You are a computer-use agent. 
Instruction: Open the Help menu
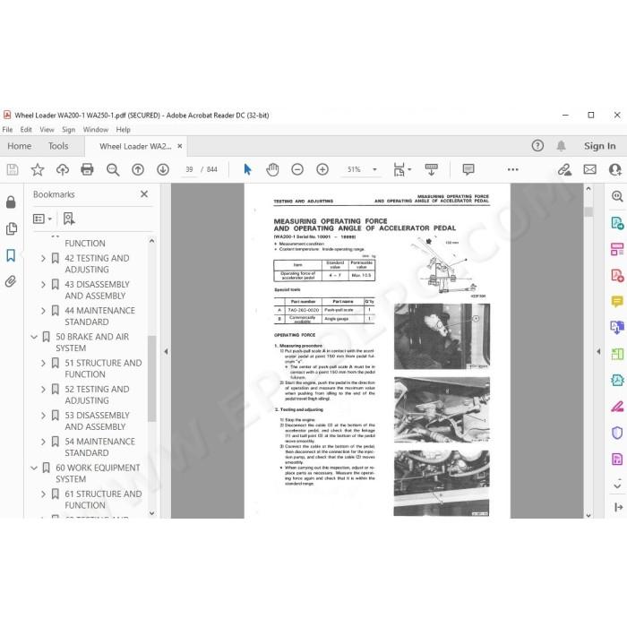[x=124, y=130]
